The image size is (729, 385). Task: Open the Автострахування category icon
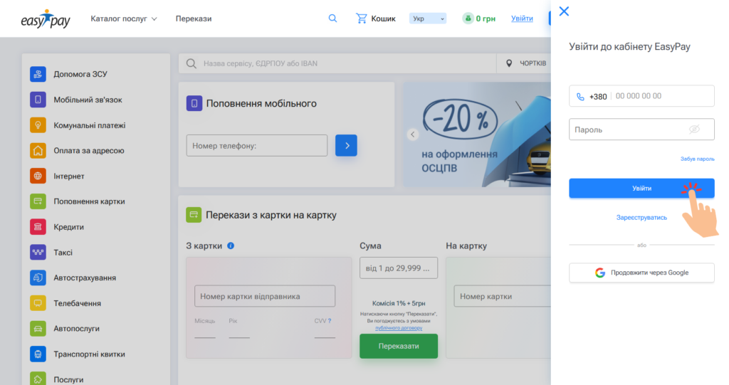pos(38,278)
